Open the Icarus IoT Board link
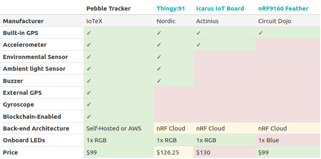The height and width of the screenshot is (159, 321). [220, 9]
